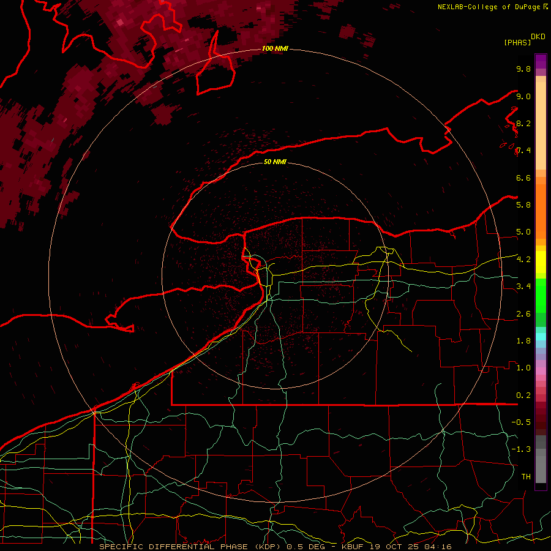Click the -1.3 value on the color scale

coord(521,449)
